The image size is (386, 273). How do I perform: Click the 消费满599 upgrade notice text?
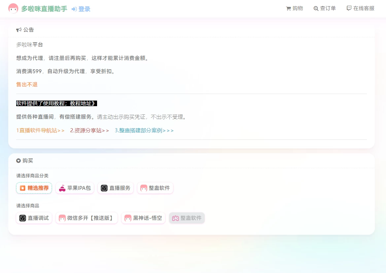pyautogui.click(x=65, y=71)
